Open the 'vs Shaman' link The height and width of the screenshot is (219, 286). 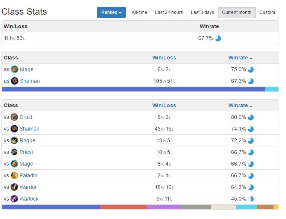tap(29, 129)
